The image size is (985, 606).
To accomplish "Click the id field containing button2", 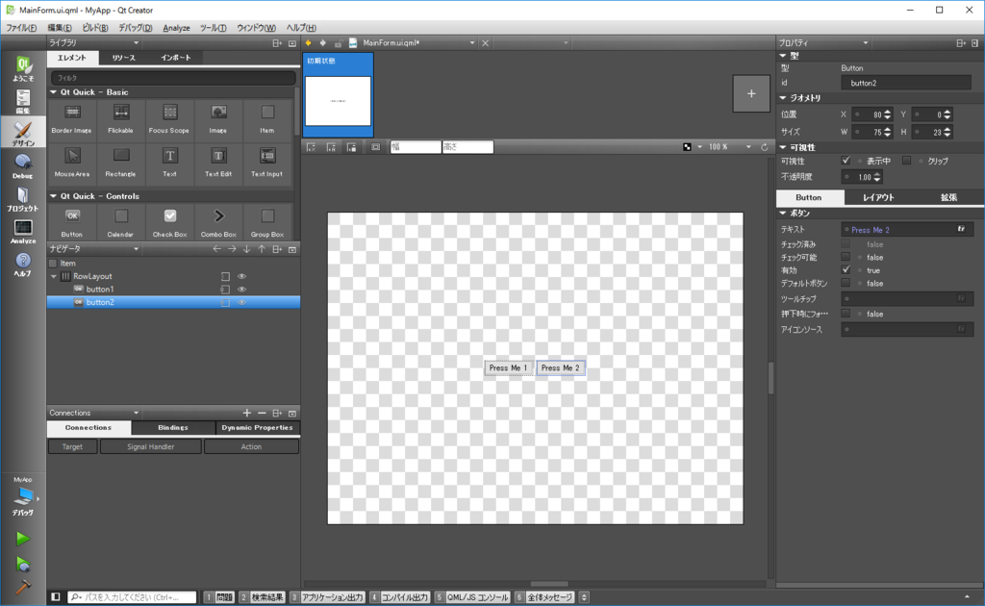I will (906, 83).
